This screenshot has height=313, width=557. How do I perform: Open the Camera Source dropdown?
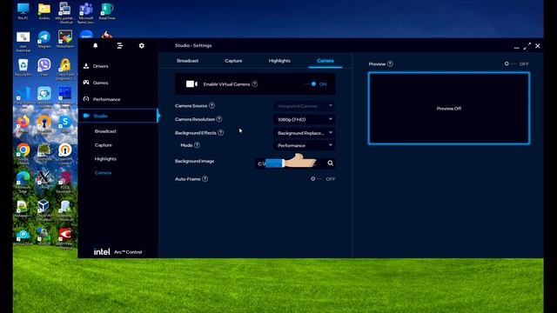point(305,106)
